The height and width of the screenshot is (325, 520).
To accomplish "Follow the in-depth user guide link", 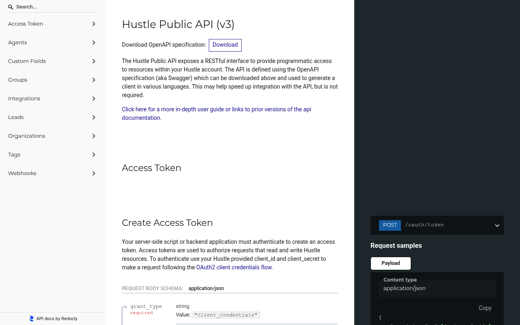I will point(216,113).
